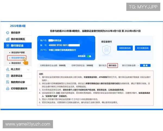Image resolution: width=163 pixels, height=131 pixels.
Task: Select the 保证金账户获取 submenu item
Action: 18,52
